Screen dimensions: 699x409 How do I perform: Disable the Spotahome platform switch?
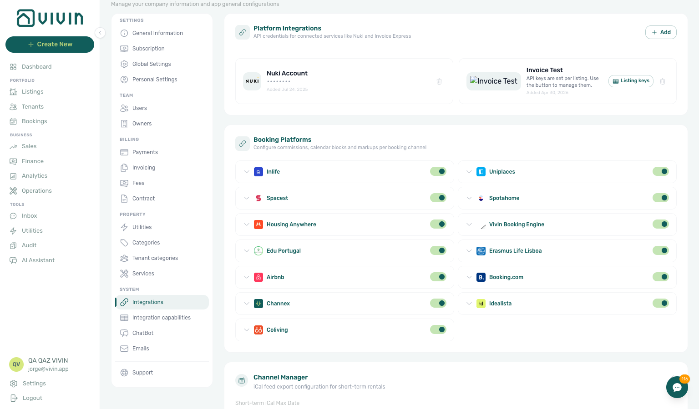(661, 198)
